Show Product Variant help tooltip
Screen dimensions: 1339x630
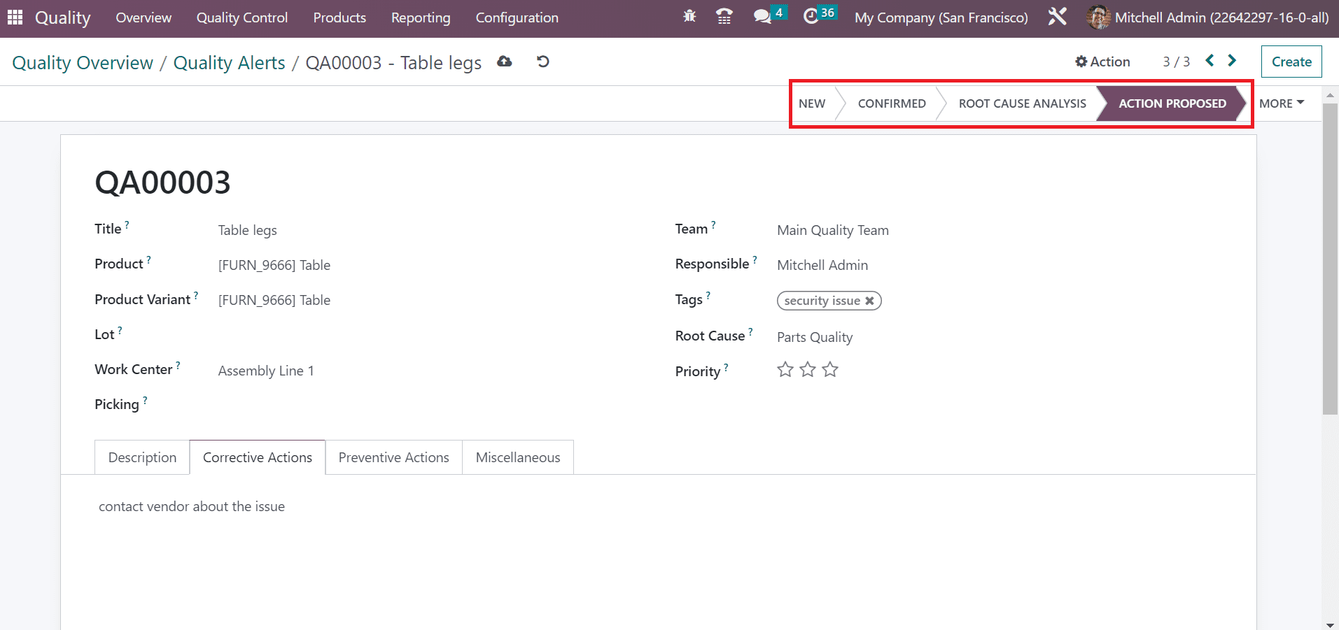point(196,296)
